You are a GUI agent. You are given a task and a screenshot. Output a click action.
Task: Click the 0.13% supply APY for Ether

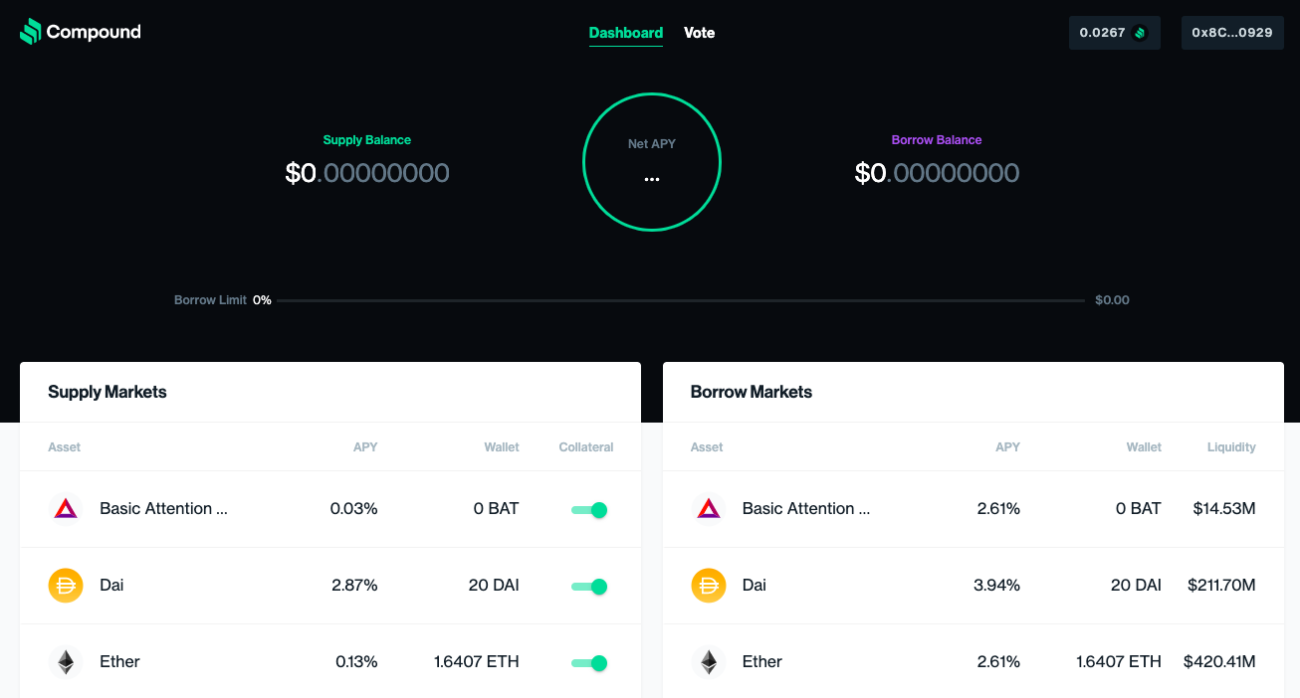[x=356, y=661]
